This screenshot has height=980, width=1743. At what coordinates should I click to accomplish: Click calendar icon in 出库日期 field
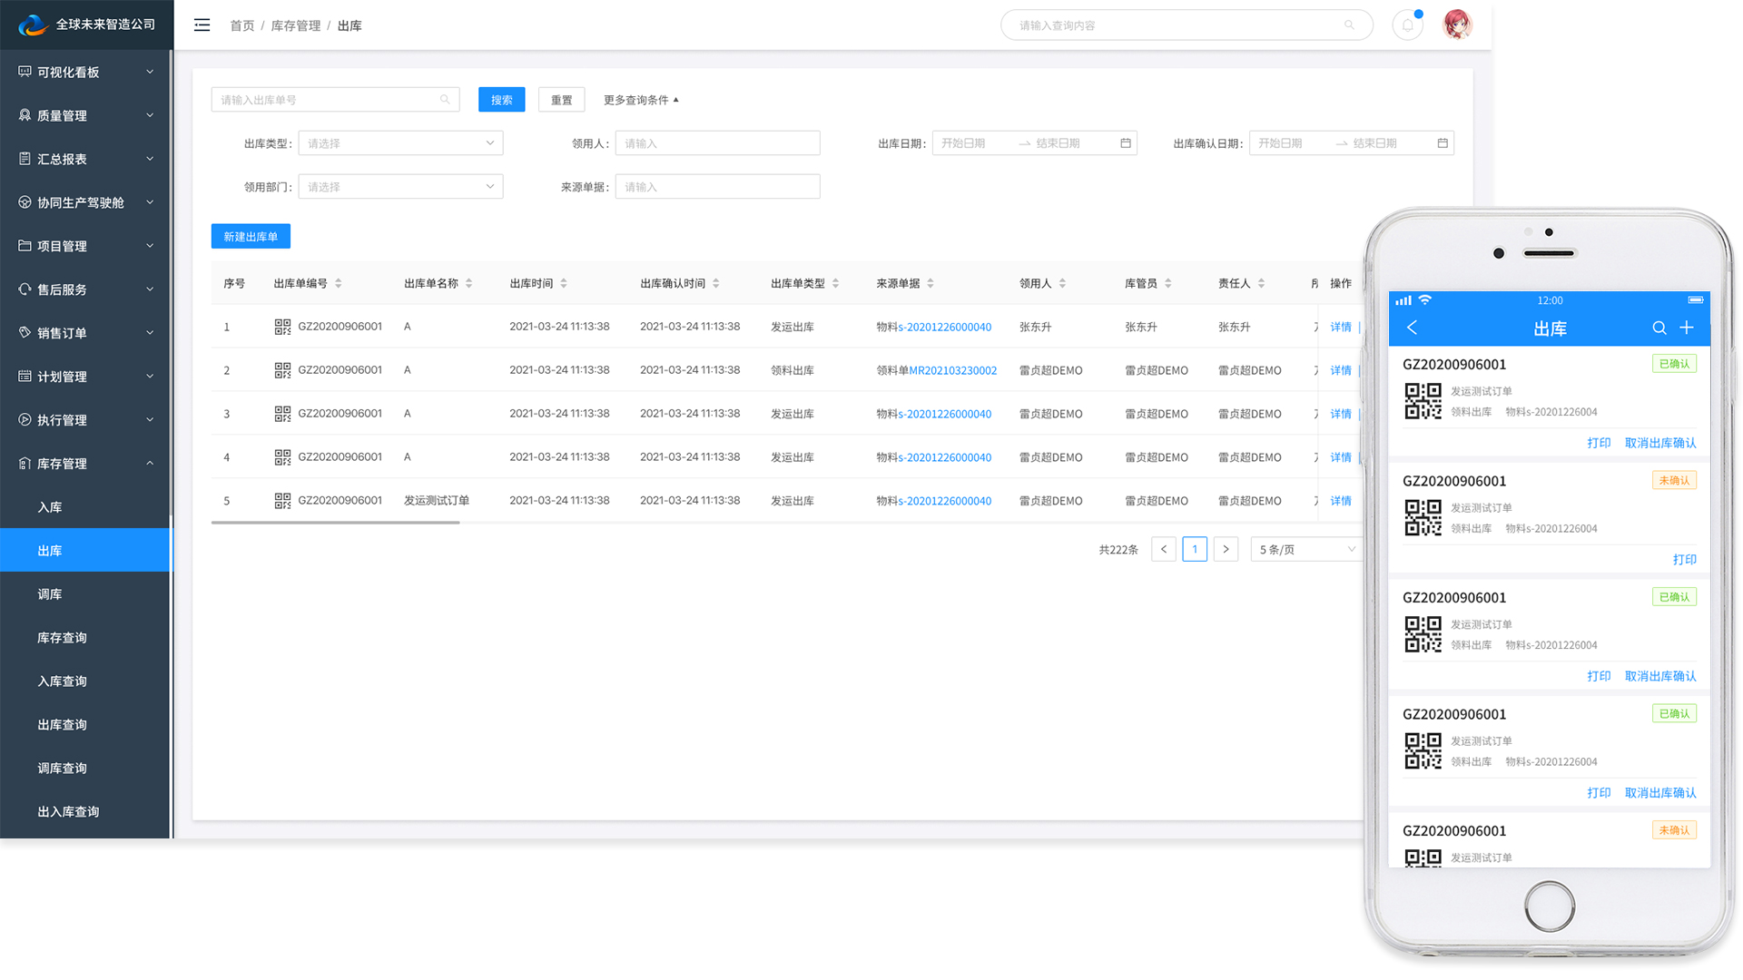pyautogui.click(x=1126, y=143)
